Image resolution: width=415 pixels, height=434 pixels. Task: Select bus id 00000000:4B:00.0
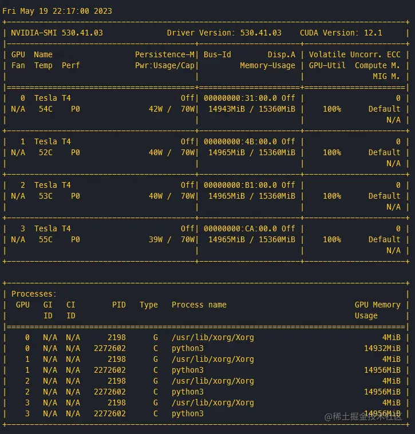click(x=240, y=141)
